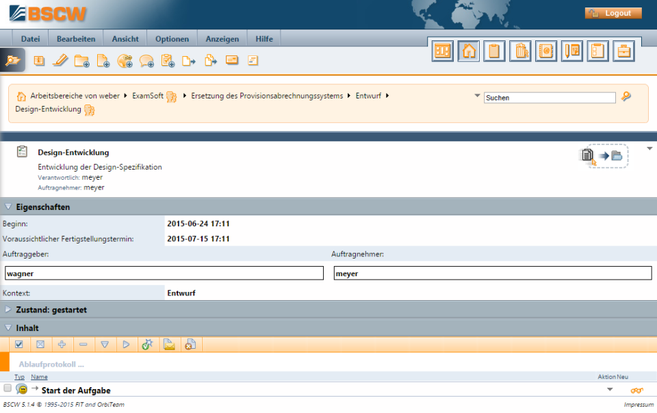
Task: Follow the Entwurf breadcrumb link
Action: click(x=368, y=96)
